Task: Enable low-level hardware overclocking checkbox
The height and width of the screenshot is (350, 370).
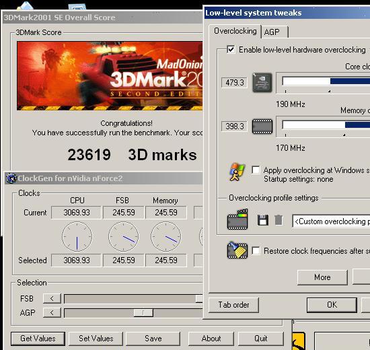Action: coord(231,50)
